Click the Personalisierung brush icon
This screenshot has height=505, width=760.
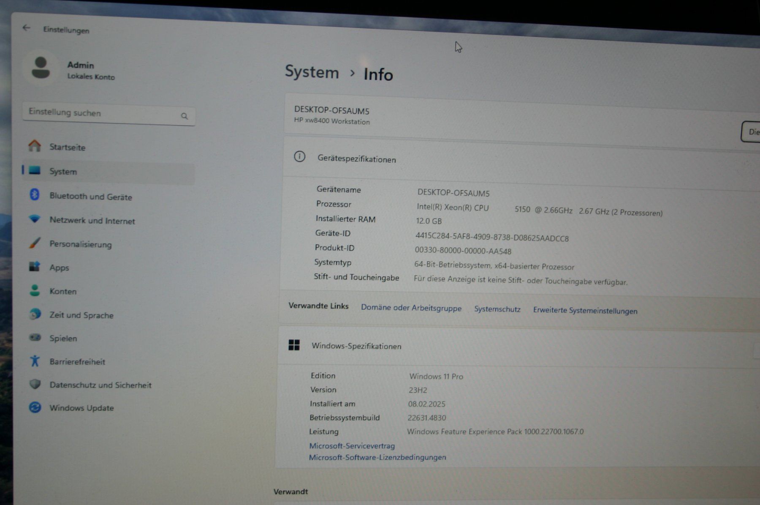coord(35,243)
